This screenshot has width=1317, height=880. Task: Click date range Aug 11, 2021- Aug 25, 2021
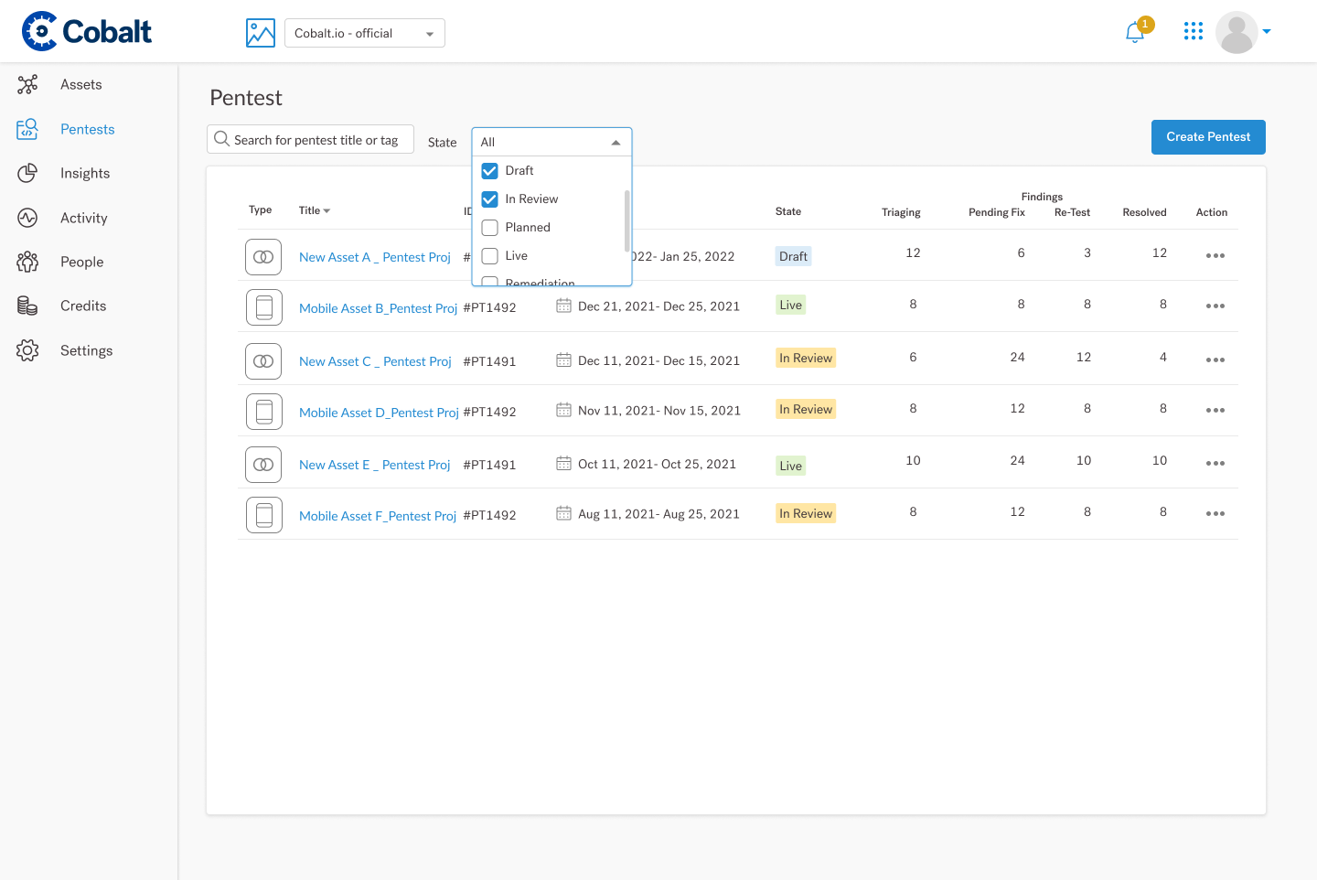coord(658,514)
